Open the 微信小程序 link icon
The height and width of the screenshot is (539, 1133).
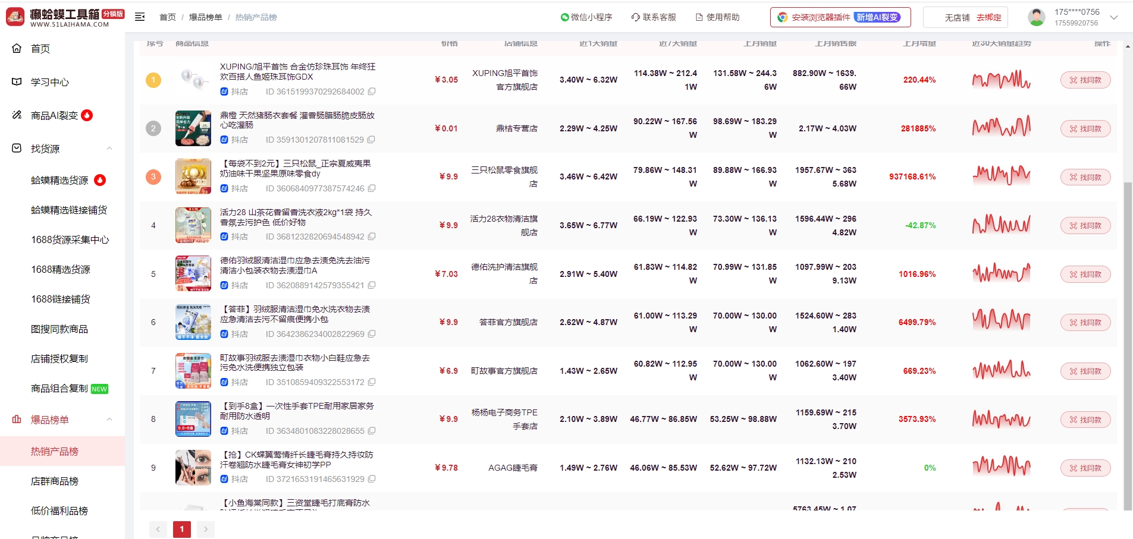565,17
